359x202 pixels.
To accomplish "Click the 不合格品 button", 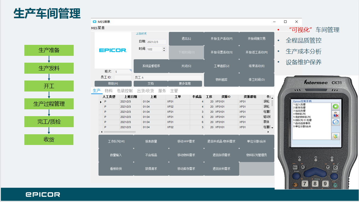I will click(x=151, y=155).
